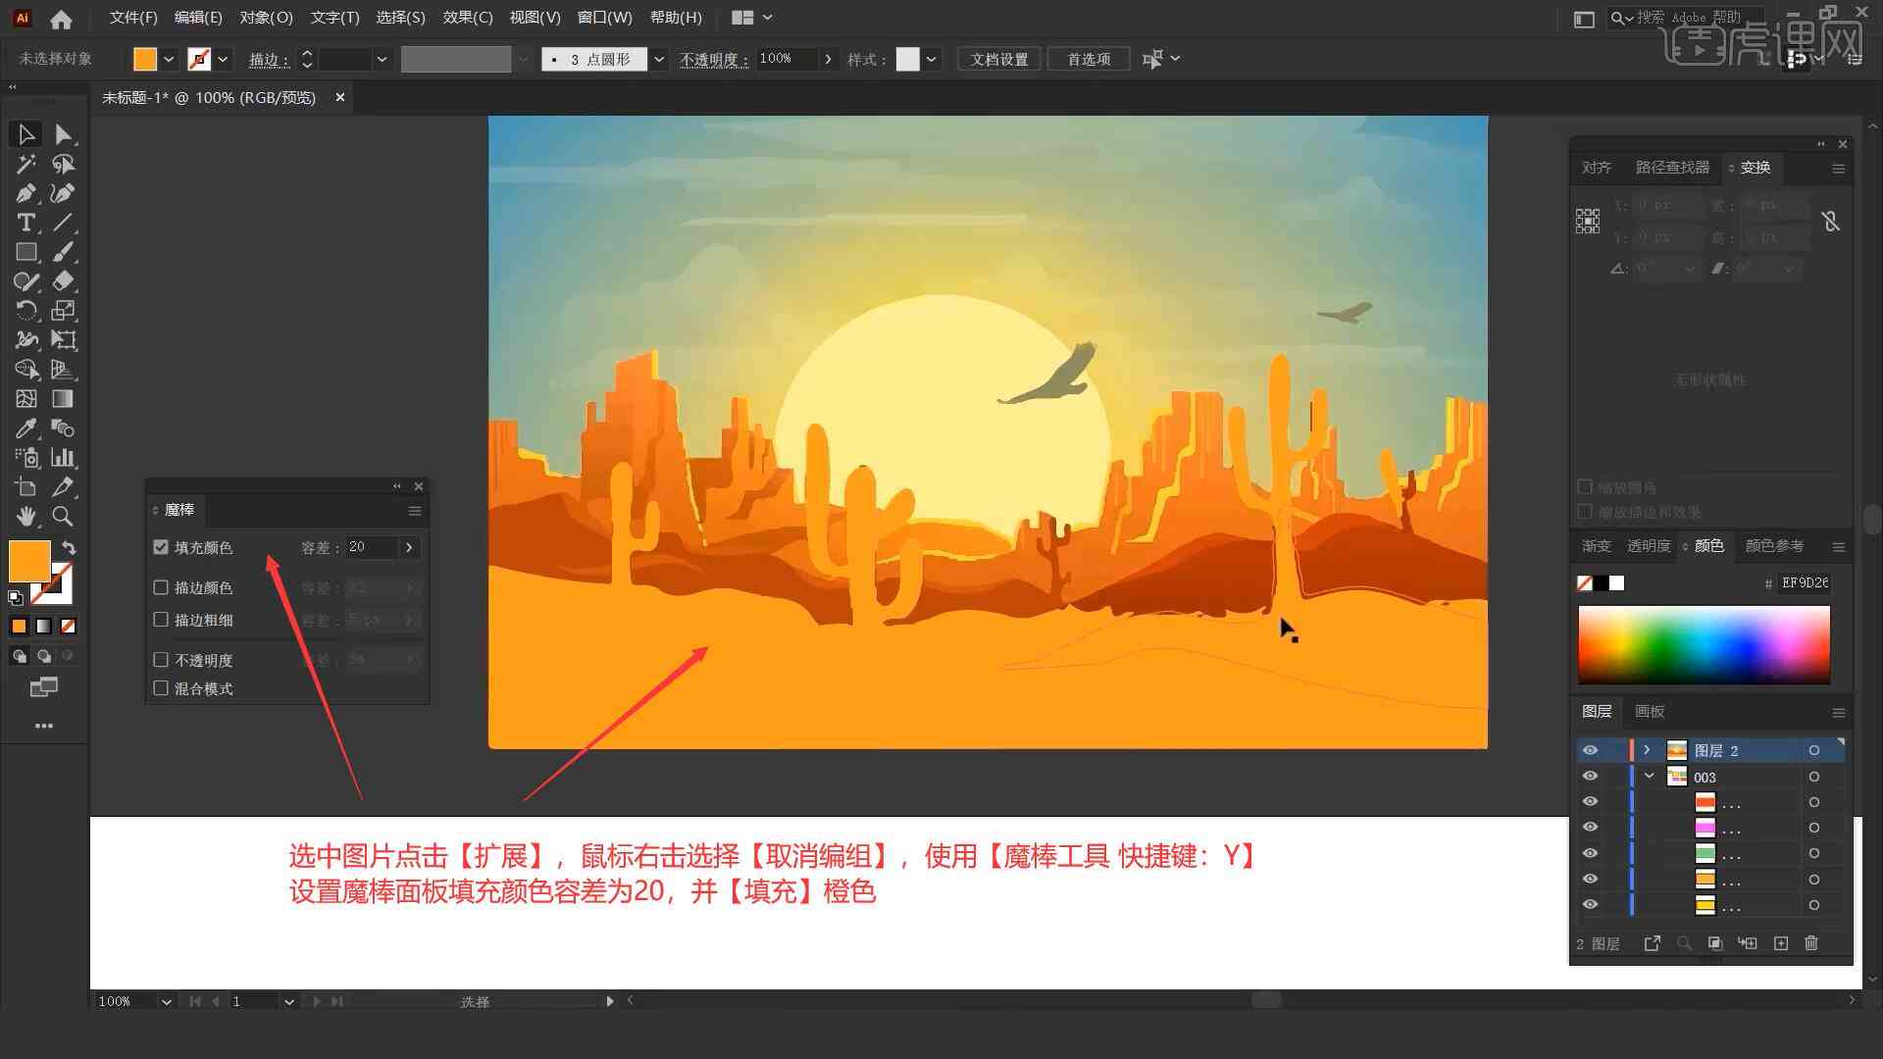This screenshot has height=1059, width=1883.
Task: Expand Layer 2 in Layers panel
Action: [1647, 750]
